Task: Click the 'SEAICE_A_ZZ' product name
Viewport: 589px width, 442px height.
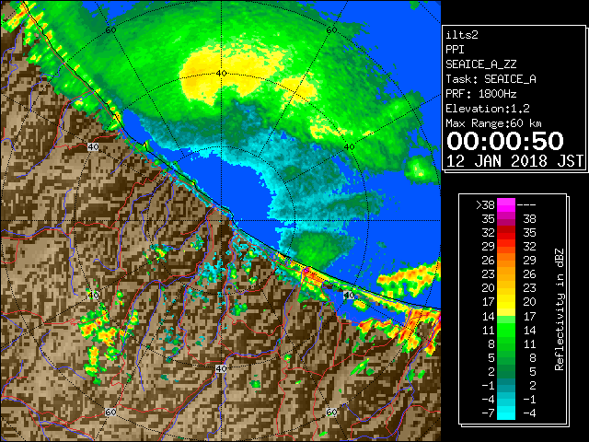Action: coord(480,64)
